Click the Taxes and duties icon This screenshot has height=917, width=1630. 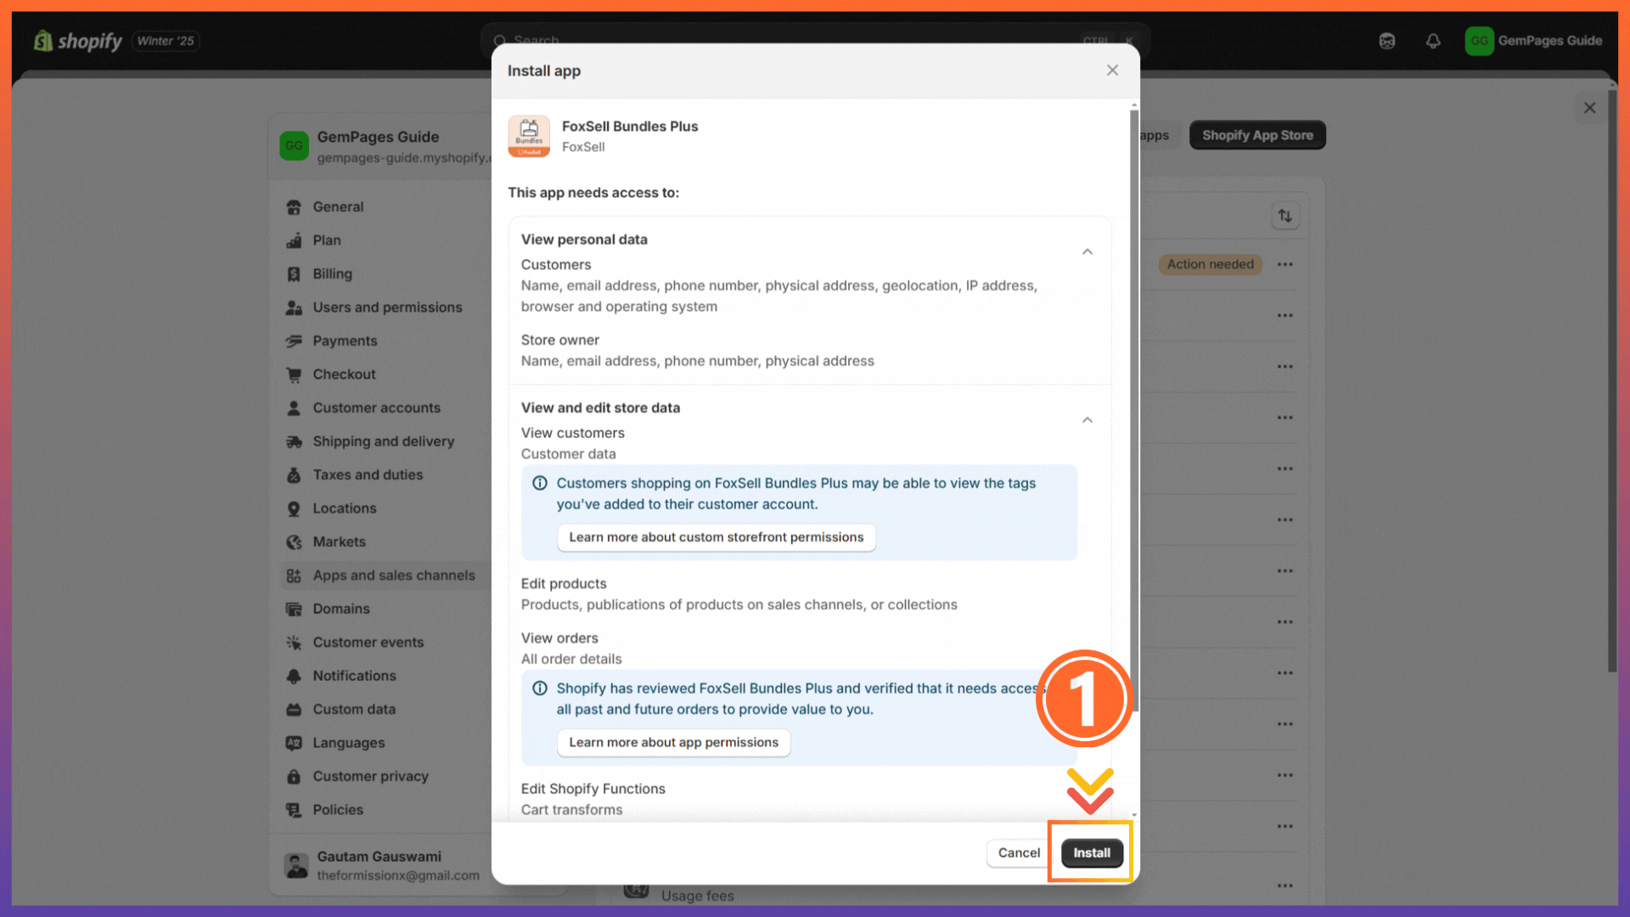point(294,475)
